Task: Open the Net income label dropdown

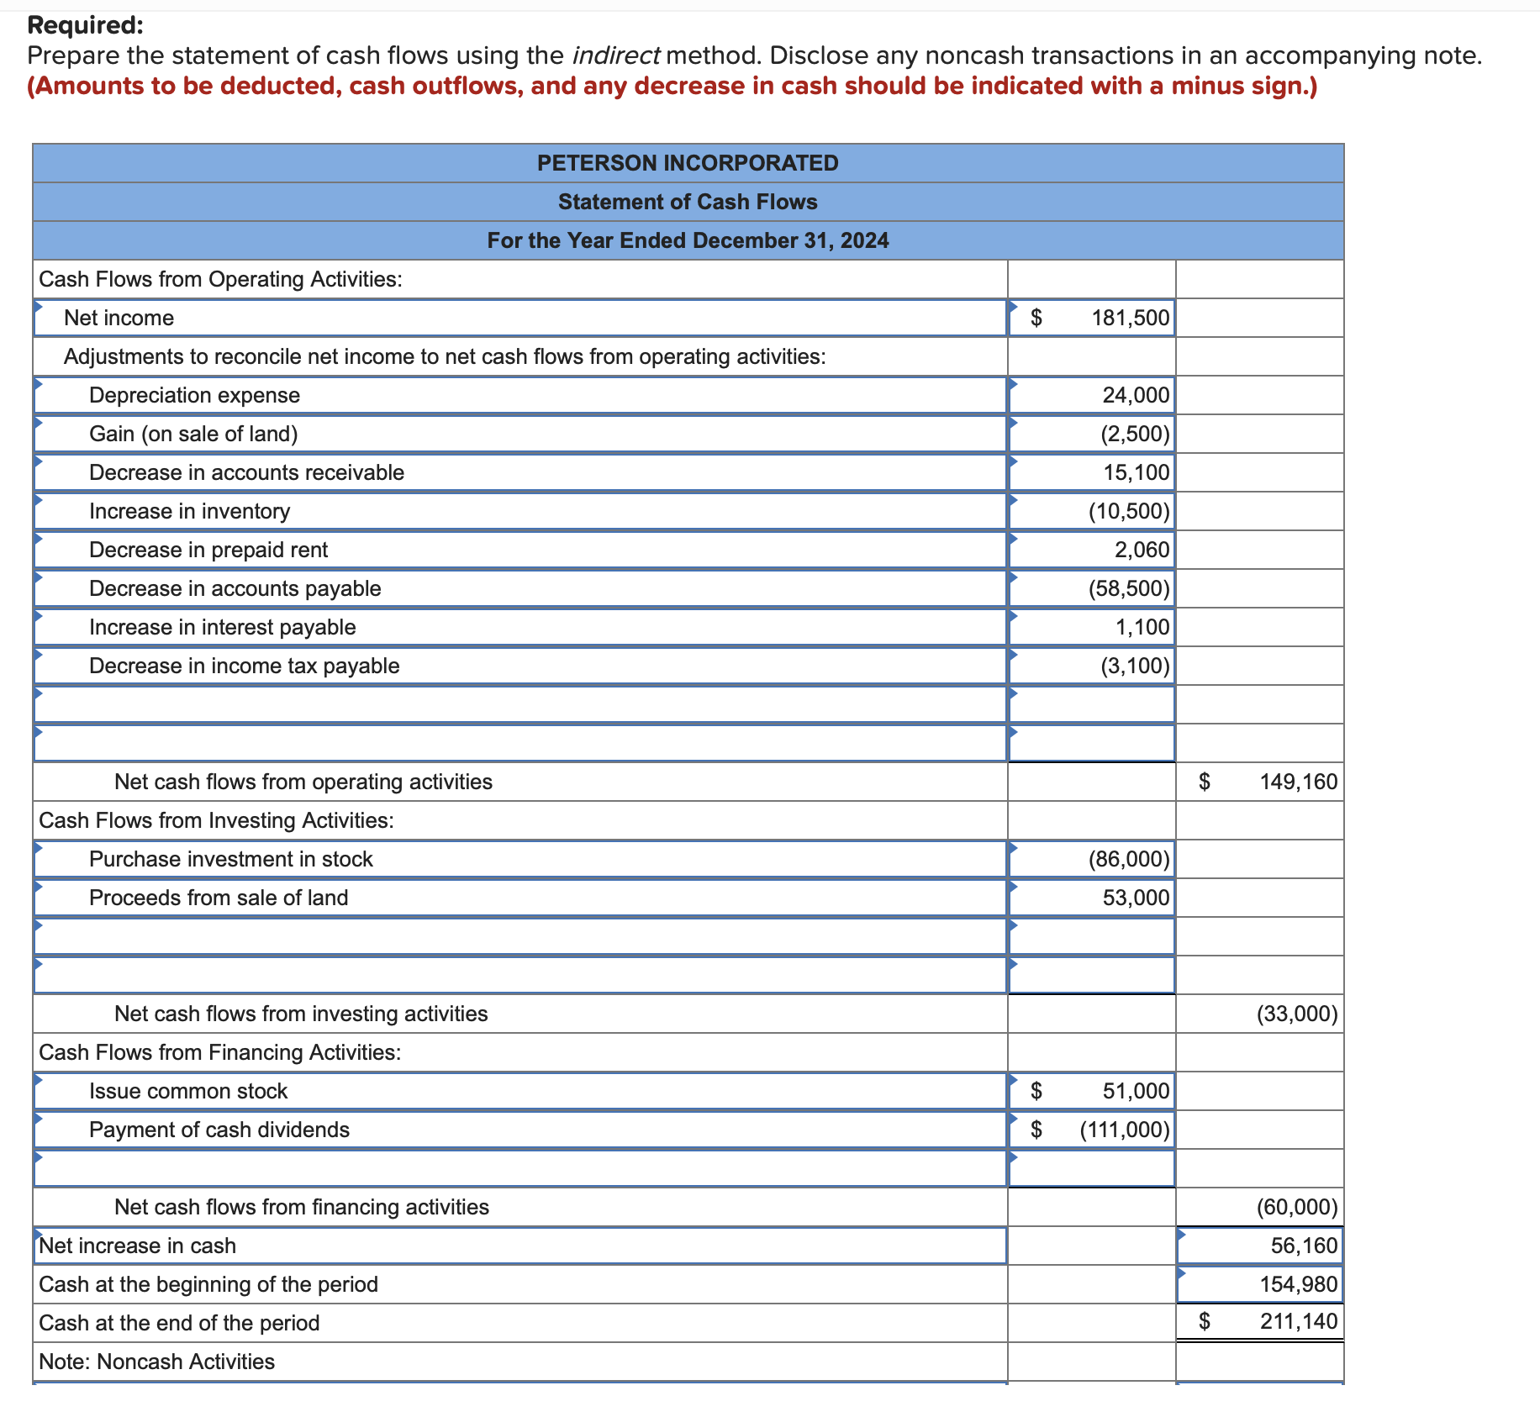Action: tap(520, 318)
